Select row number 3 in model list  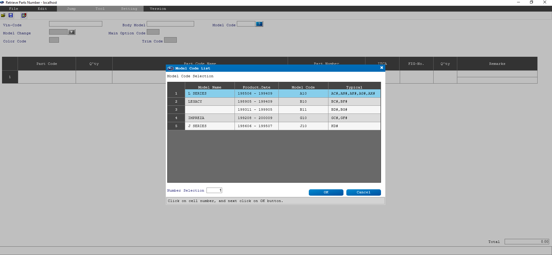(x=176, y=109)
